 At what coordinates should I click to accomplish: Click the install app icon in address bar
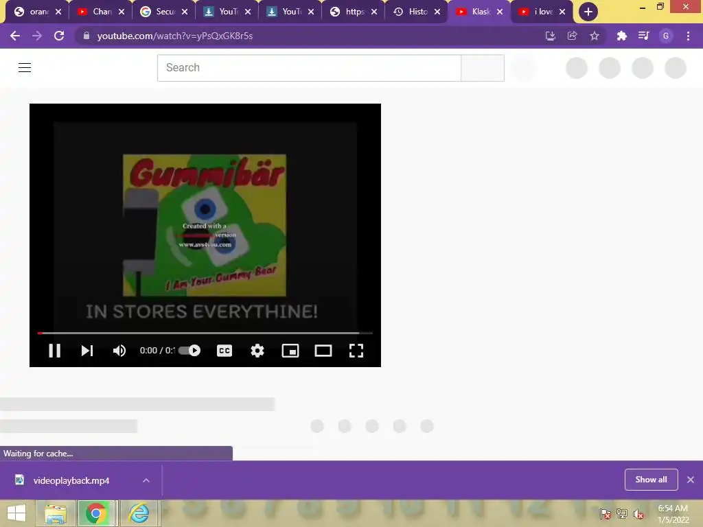click(551, 36)
